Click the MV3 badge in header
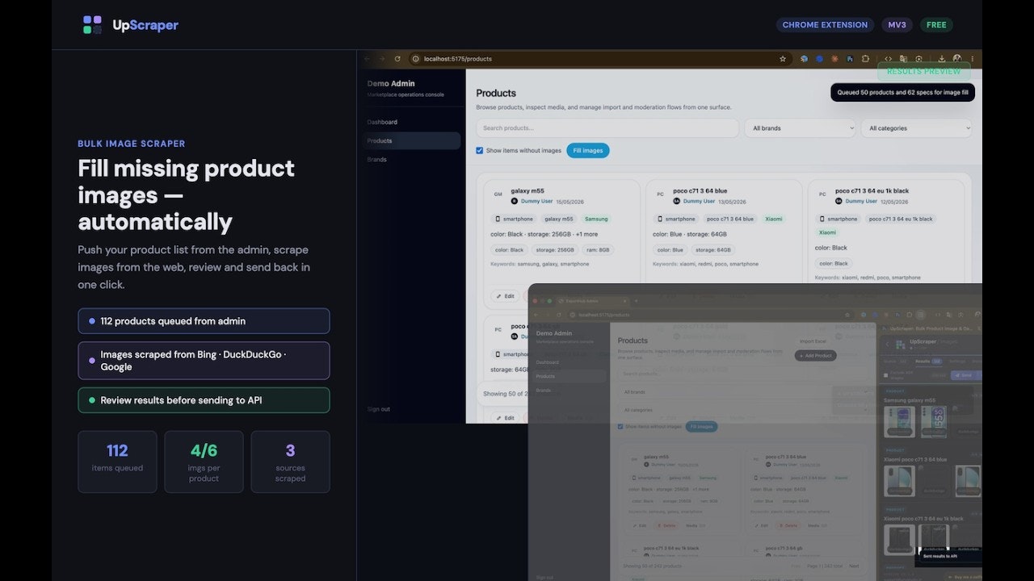Screen dimensions: 1034x581 coord(897,25)
